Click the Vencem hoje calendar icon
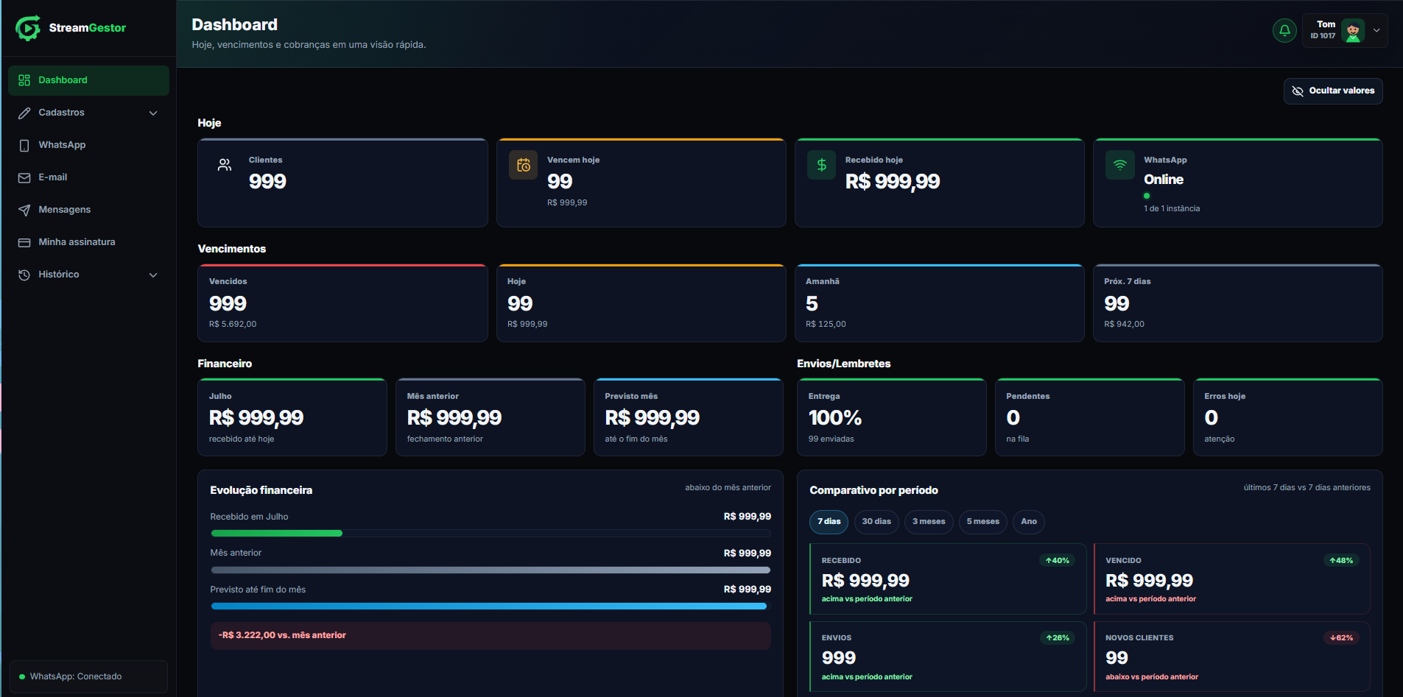The height and width of the screenshot is (697, 1403). (x=524, y=165)
